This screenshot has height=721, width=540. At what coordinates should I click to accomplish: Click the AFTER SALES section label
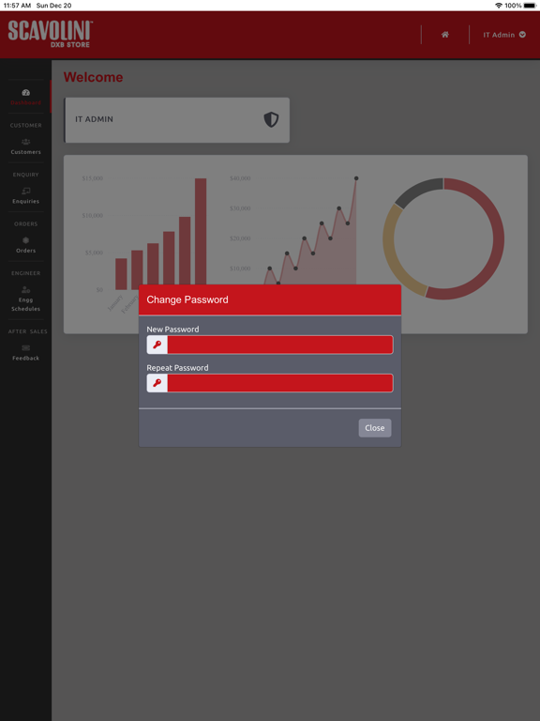(x=27, y=331)
